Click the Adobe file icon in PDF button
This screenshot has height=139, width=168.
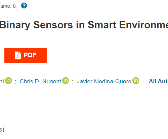[18, 55]
